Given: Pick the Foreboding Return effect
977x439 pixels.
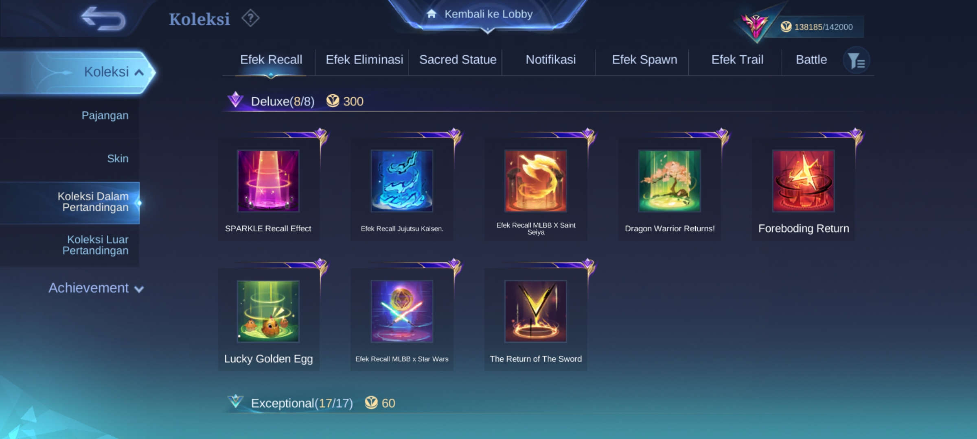Looking at the screenshot, I should coord(804,181).
